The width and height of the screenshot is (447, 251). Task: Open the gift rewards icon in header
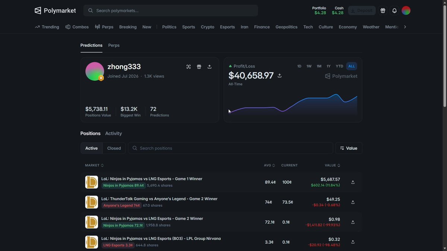pyautogui.click(x=383, y=10)
